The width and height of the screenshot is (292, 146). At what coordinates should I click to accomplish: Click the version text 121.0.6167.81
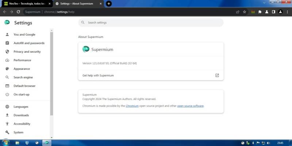pos(109,63)
